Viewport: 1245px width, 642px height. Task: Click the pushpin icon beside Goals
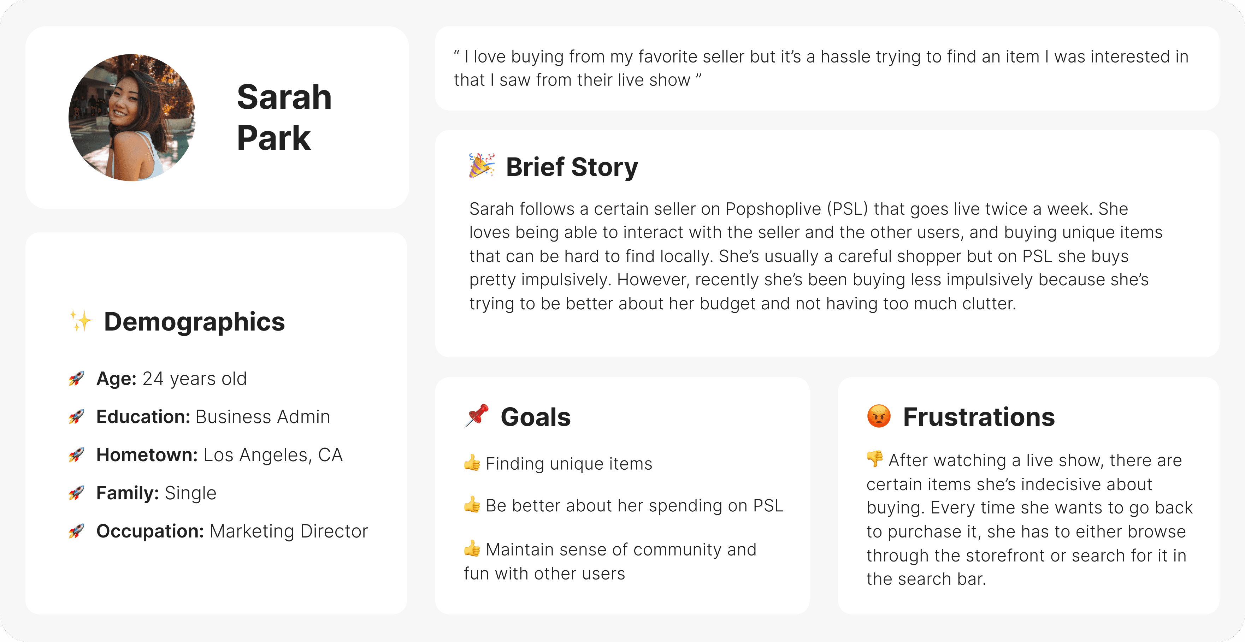[x=477, y=416]
